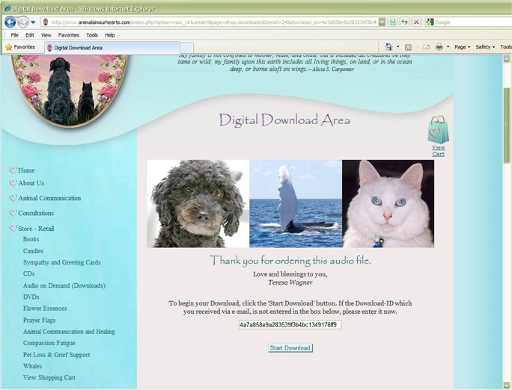The height and width of the screenshot is (390, 512).
Task: Click the Favorites star icon
Action: click(9, 47)
